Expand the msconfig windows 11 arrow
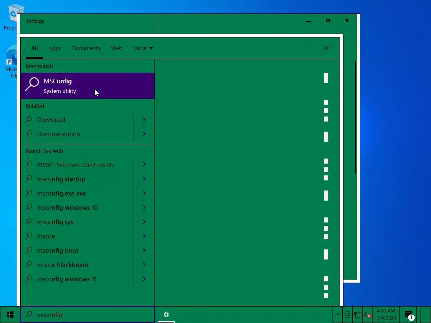Screen dimensions: 431x323 coord(144,279)
